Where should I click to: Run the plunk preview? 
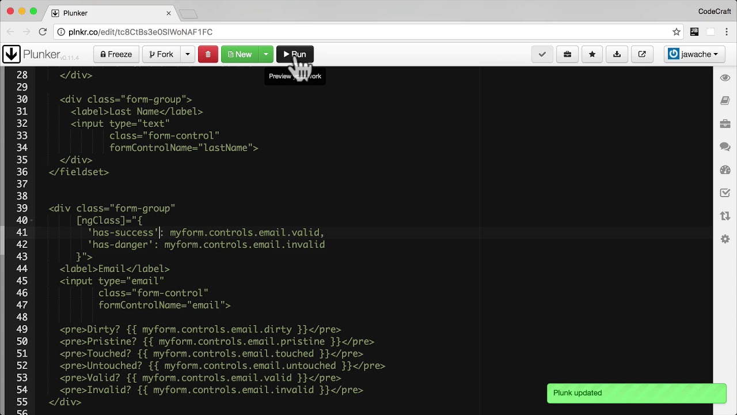coord(295,54)
